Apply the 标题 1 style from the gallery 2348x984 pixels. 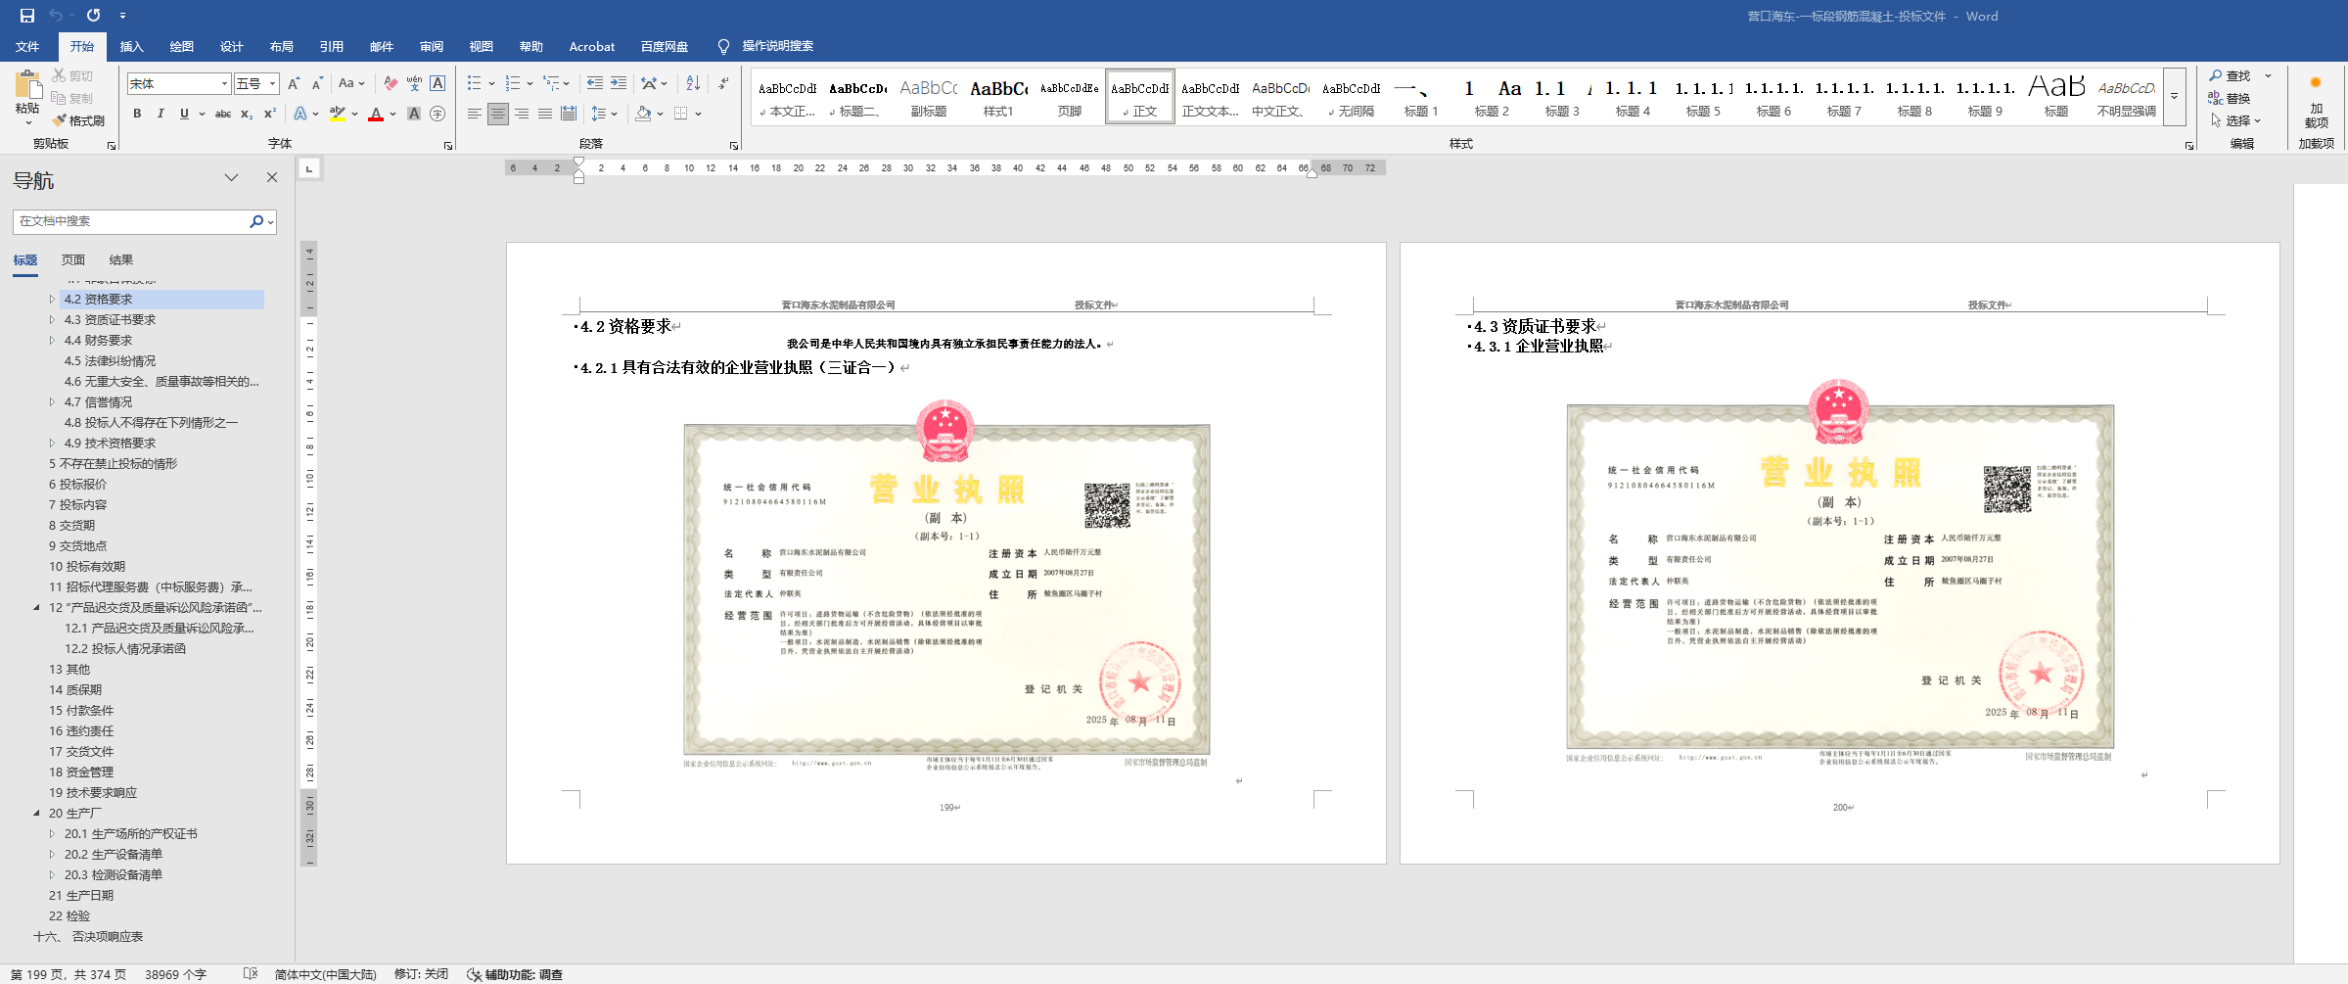coord(1421,97)
